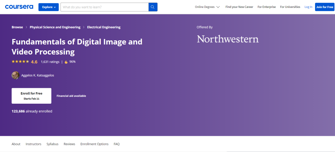Click the Coursera logo
The image size is (335, 152).
pos(19,7)
